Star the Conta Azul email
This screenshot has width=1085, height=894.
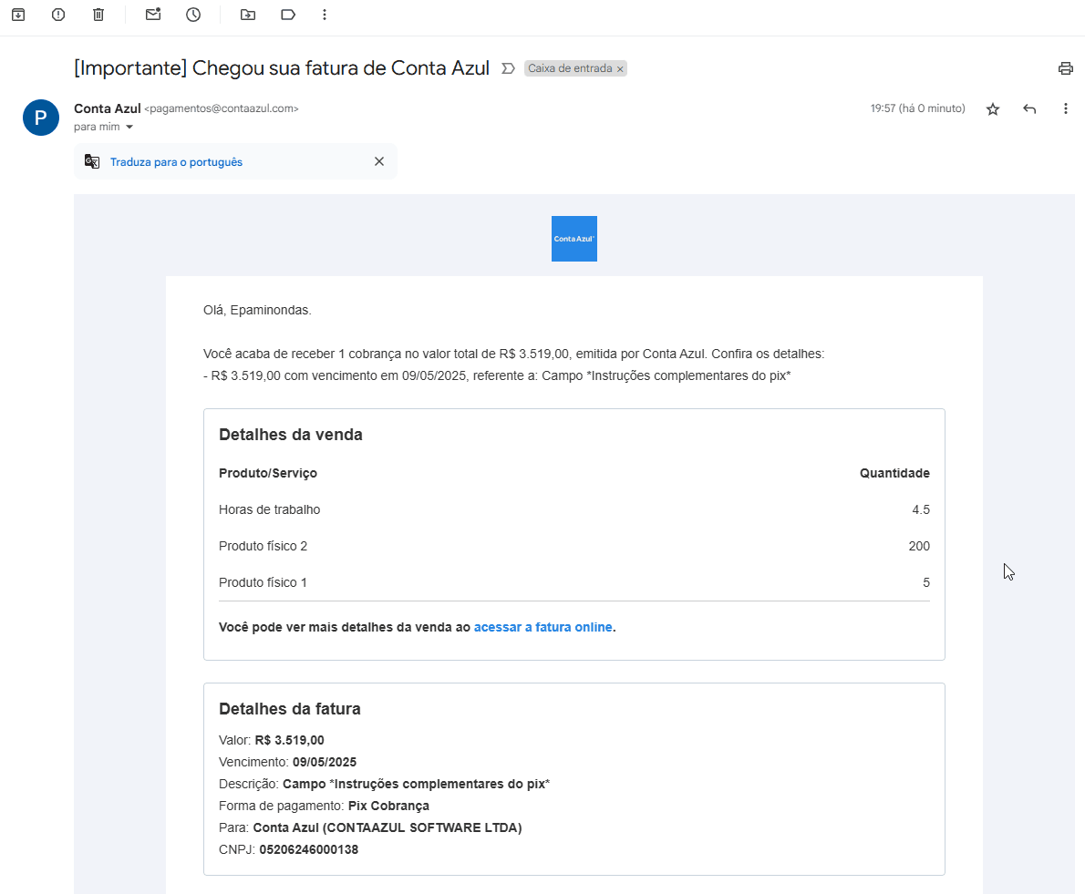(x=992, y=108)
